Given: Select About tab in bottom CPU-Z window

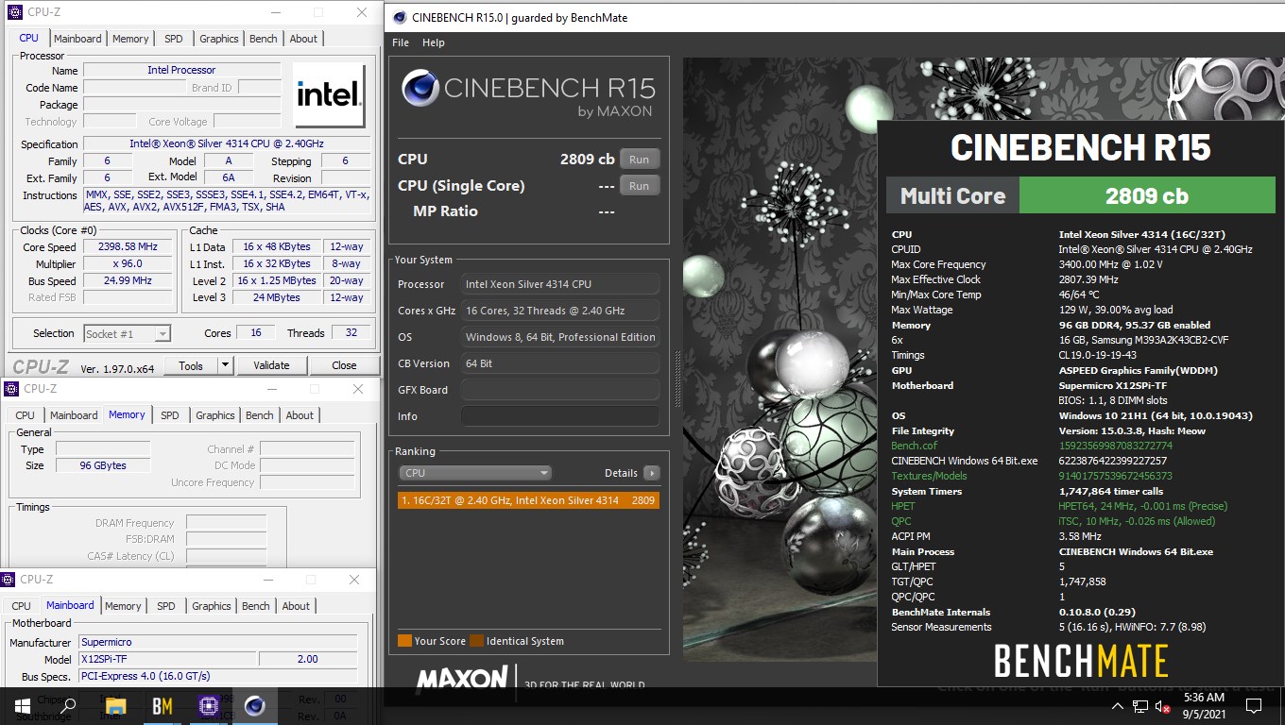Looking at the screenshot, I should 296,606.
